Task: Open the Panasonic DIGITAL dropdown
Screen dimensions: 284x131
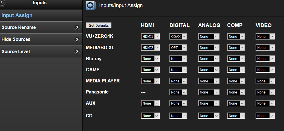Action: (x=178, y=92)
